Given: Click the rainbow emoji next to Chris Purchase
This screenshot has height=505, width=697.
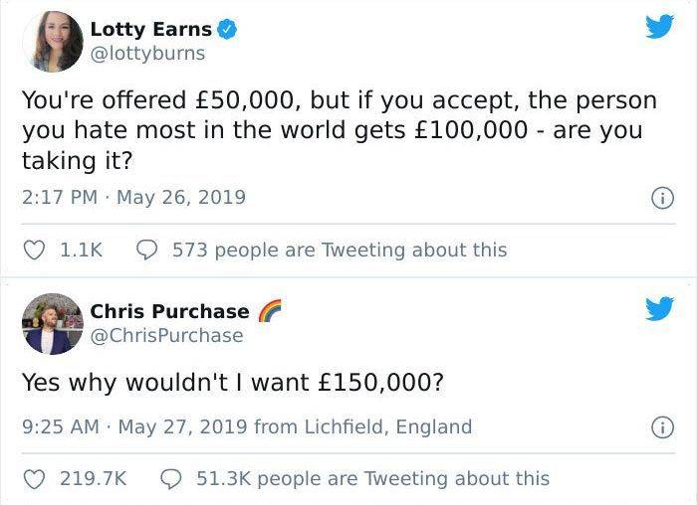Looking at the screenshot, I should pyautogui.click(x=269, y=311).
